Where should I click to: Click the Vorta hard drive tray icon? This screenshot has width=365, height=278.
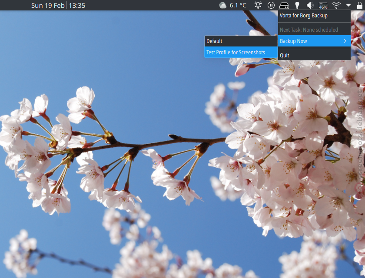(x=284, y=5)
